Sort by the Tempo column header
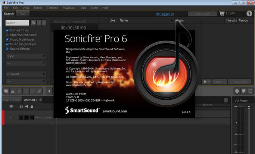The height and width of the screenshot is (154, 255). tap(243, 21)
